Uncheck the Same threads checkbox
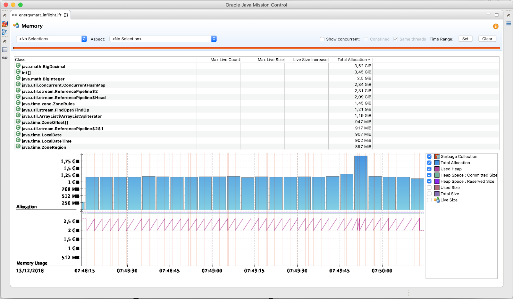Image resolution: width=513 pixels, height=299 pixels. pyautogui.click(x=395, y=39)
